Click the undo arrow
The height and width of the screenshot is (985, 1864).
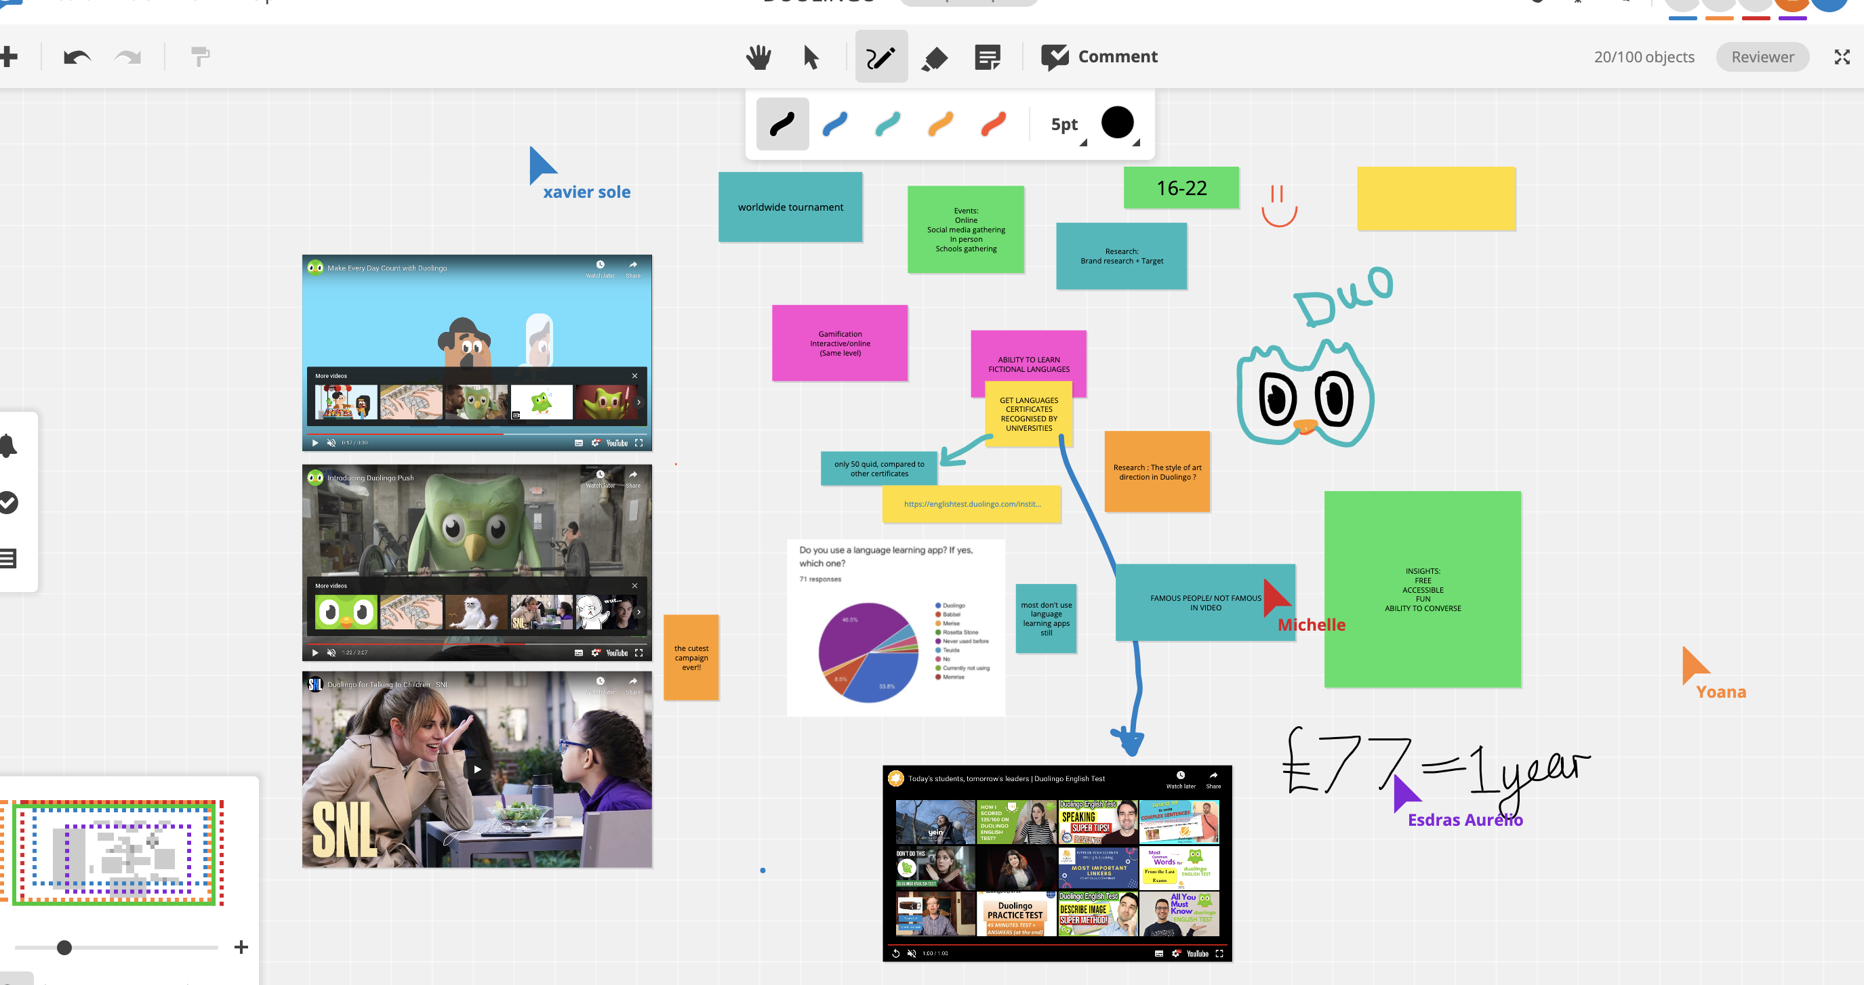(x=77, y=57)
